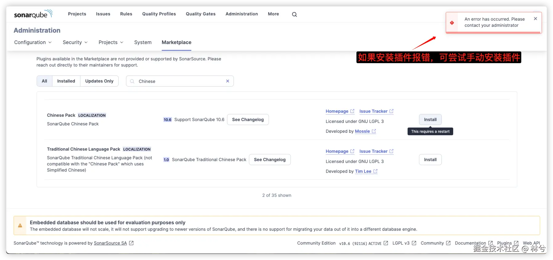
Task: Click the external icon beside Traditional Chinese Issue Tracker
Action: coord(391,151)
